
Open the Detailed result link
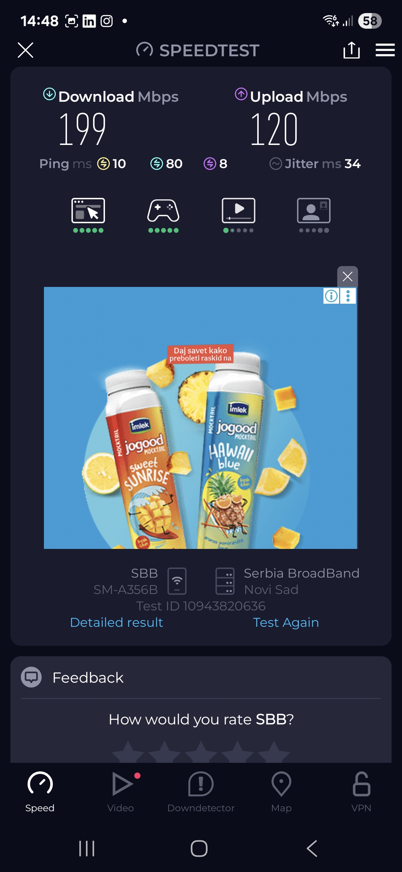[x=117, y=622]
